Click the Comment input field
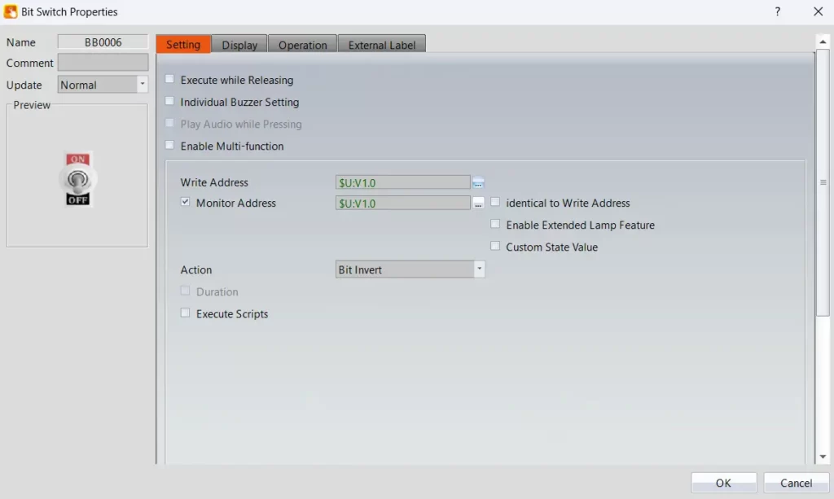This screenshot has height=499, width=834. click(x=103, y=63)
